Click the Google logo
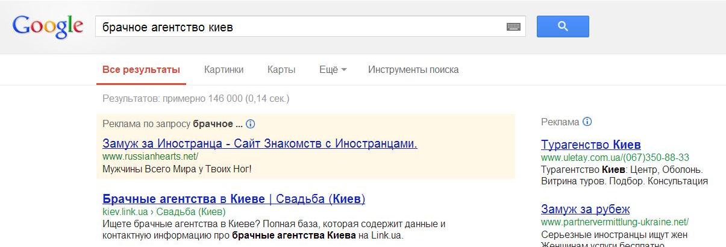This screenshot has height=247, width=726. point(47,27)
